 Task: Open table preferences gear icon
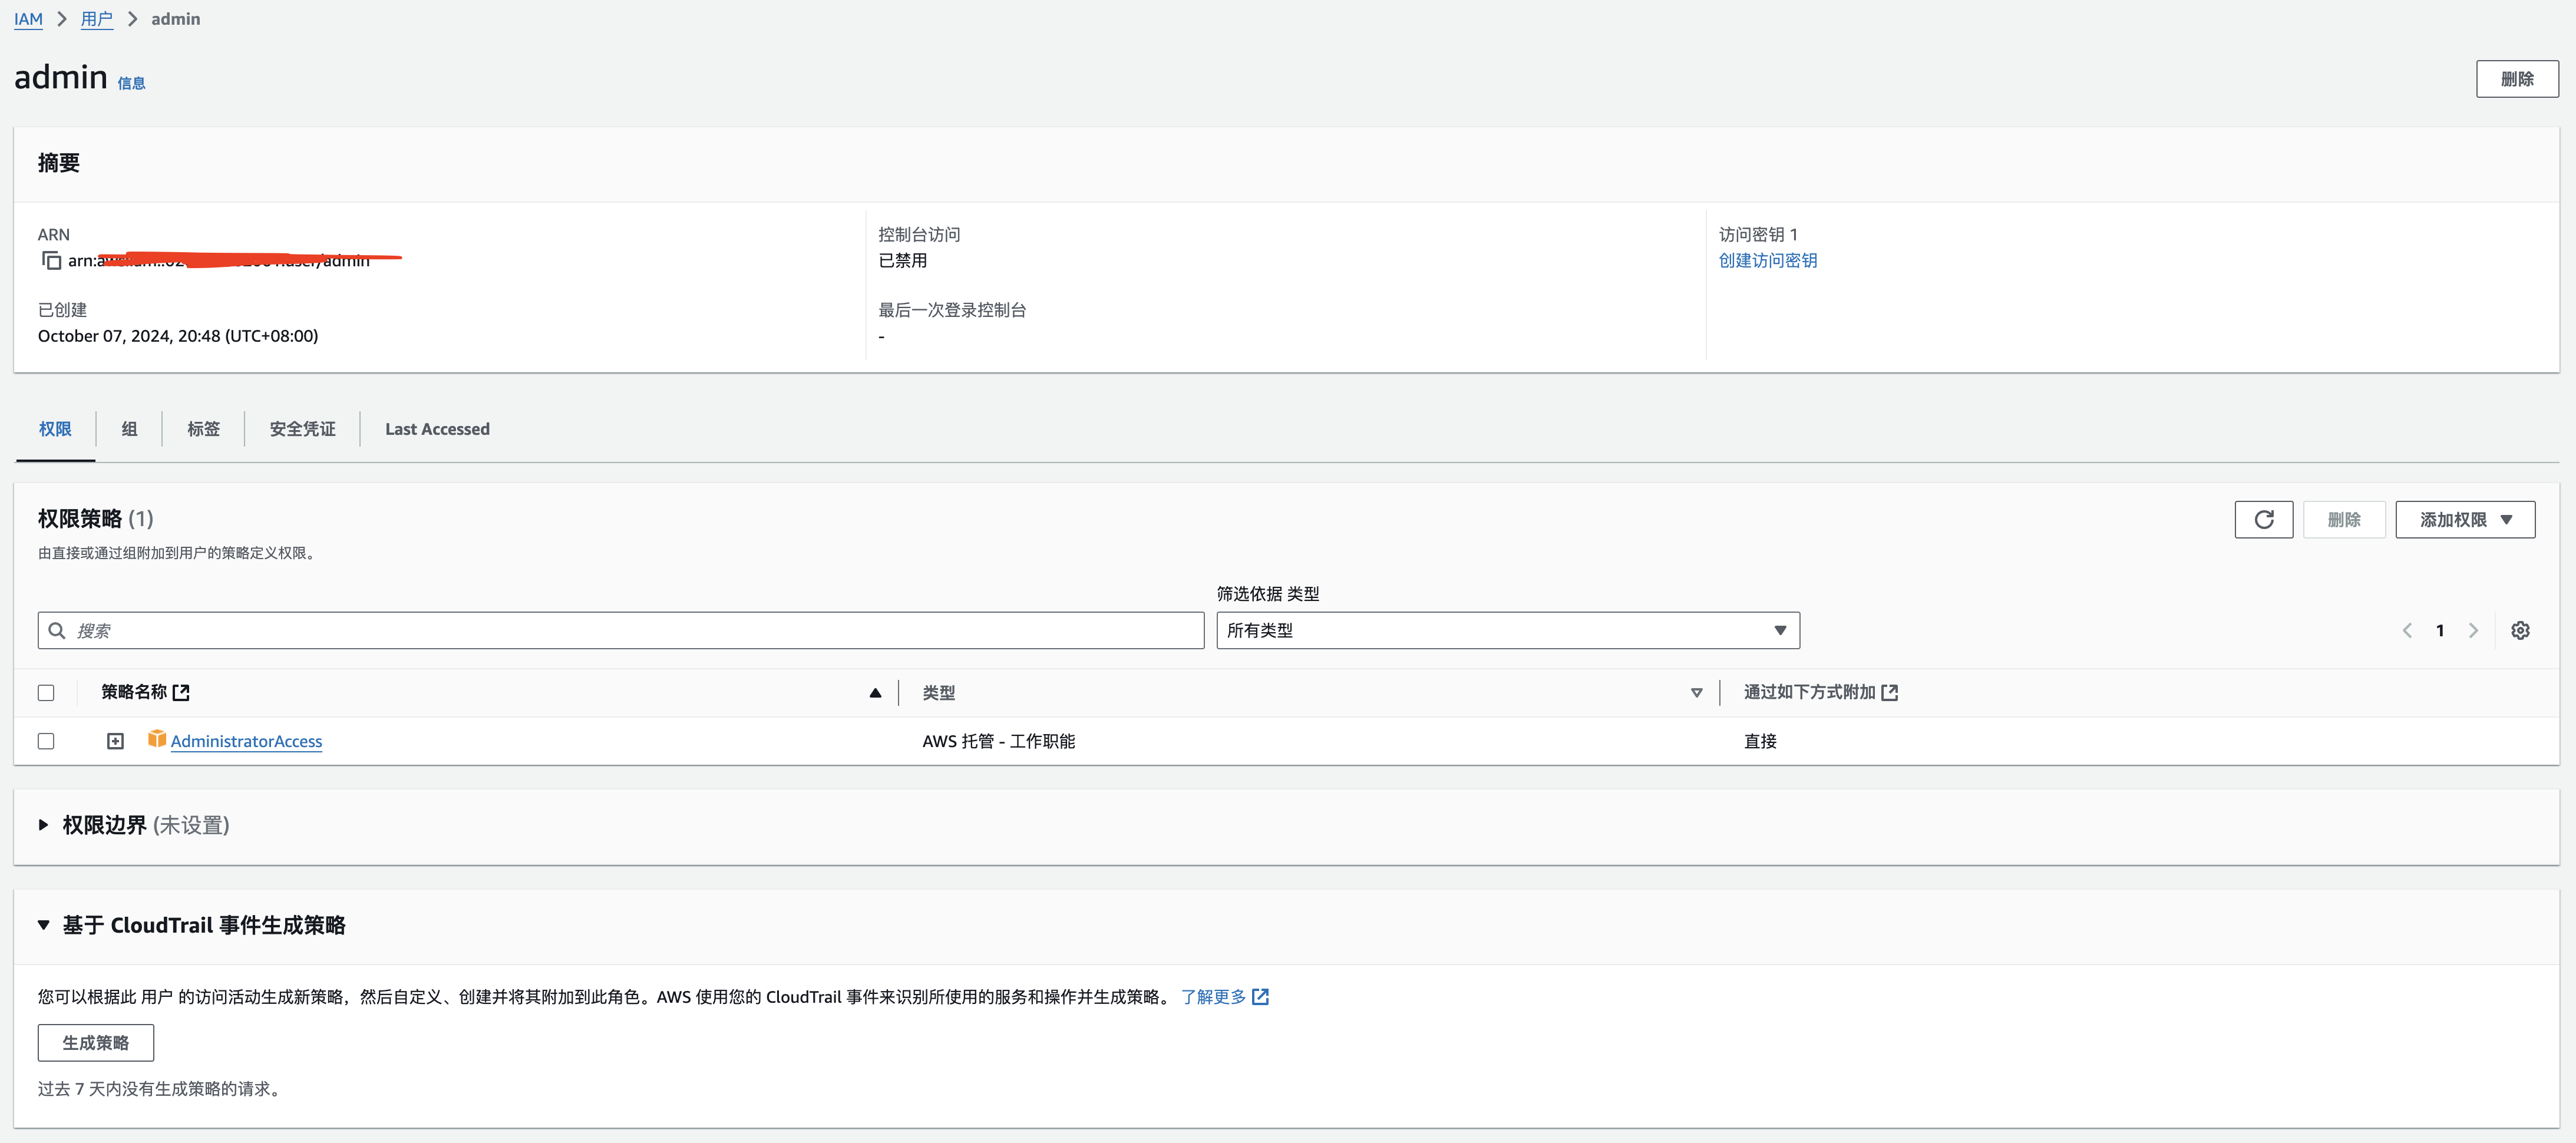tap(2520, 630)
